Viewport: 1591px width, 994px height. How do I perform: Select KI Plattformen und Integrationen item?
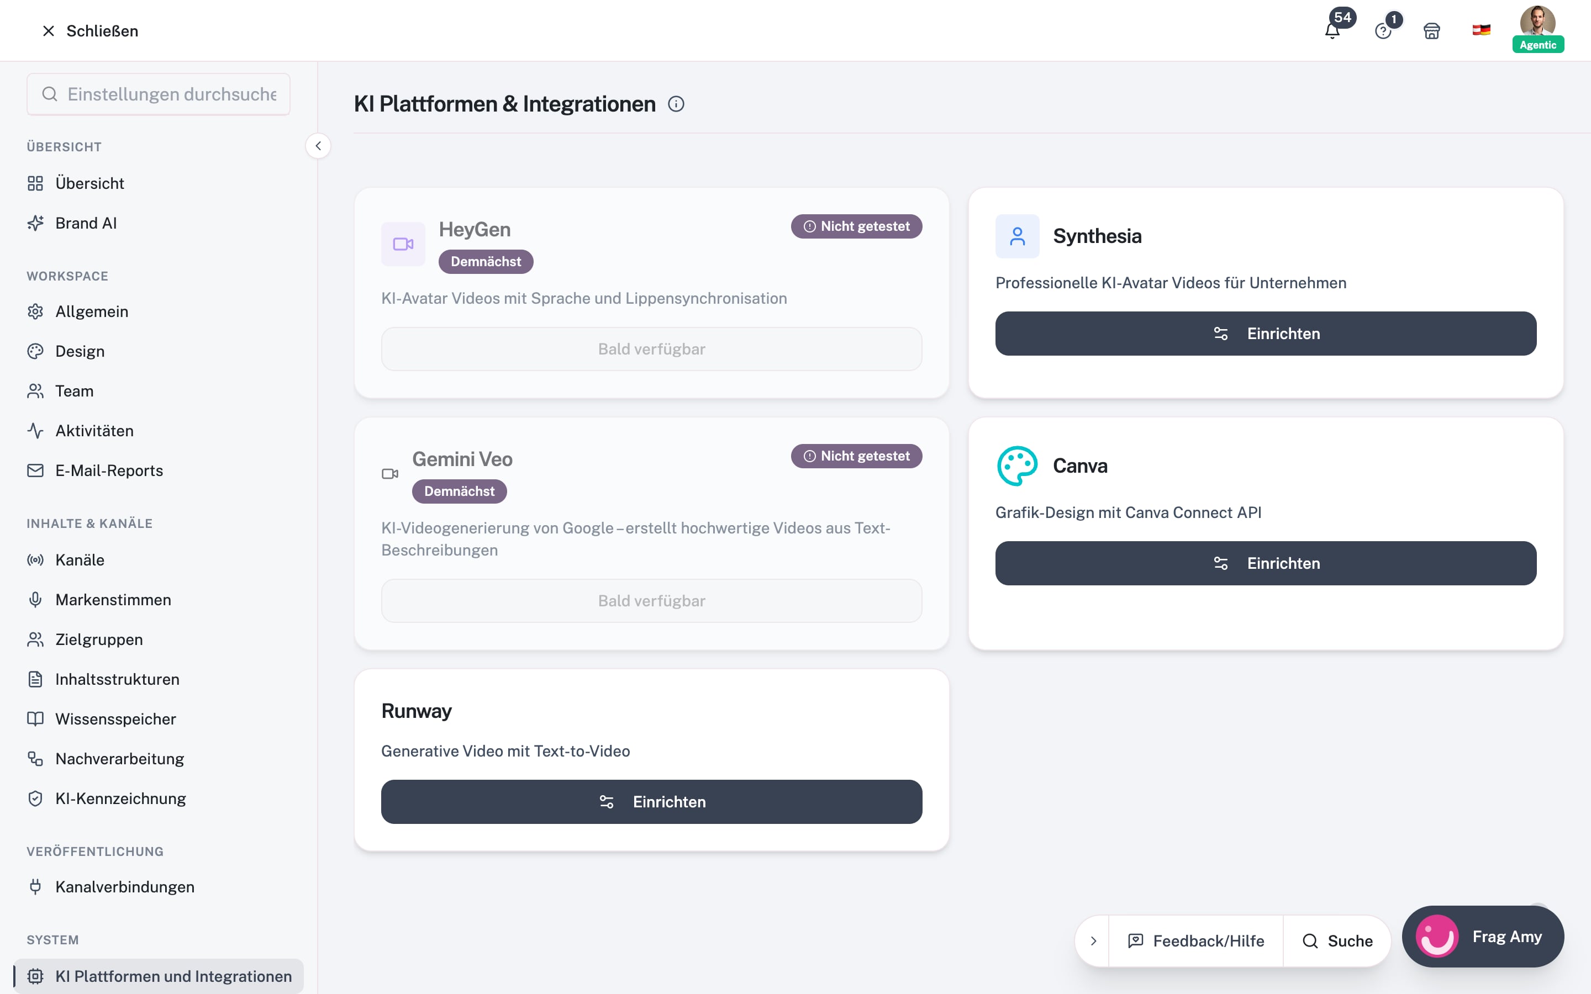(159, 976)
